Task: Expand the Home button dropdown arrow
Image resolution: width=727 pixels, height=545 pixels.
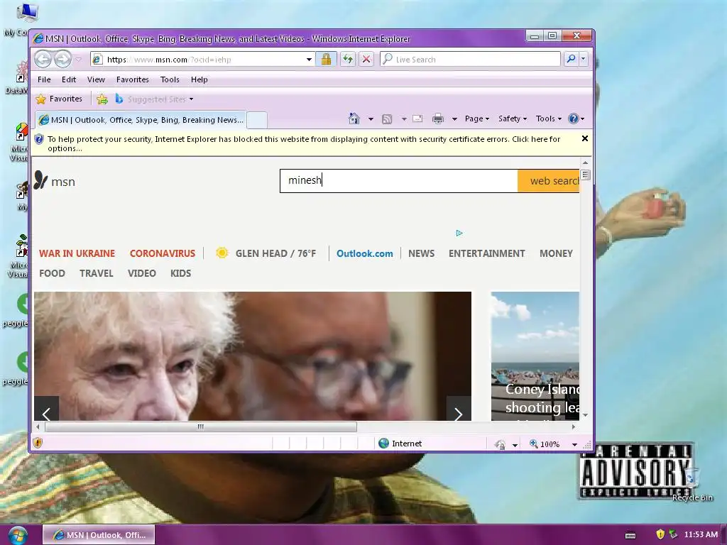Action: pyautogui.click(x=371, y=119)
